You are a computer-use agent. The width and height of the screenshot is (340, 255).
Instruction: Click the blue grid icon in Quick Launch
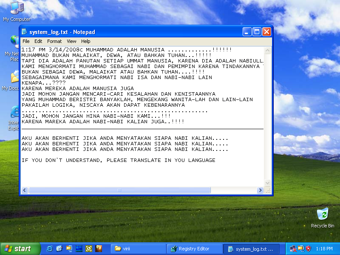click(x=79, y=249)
